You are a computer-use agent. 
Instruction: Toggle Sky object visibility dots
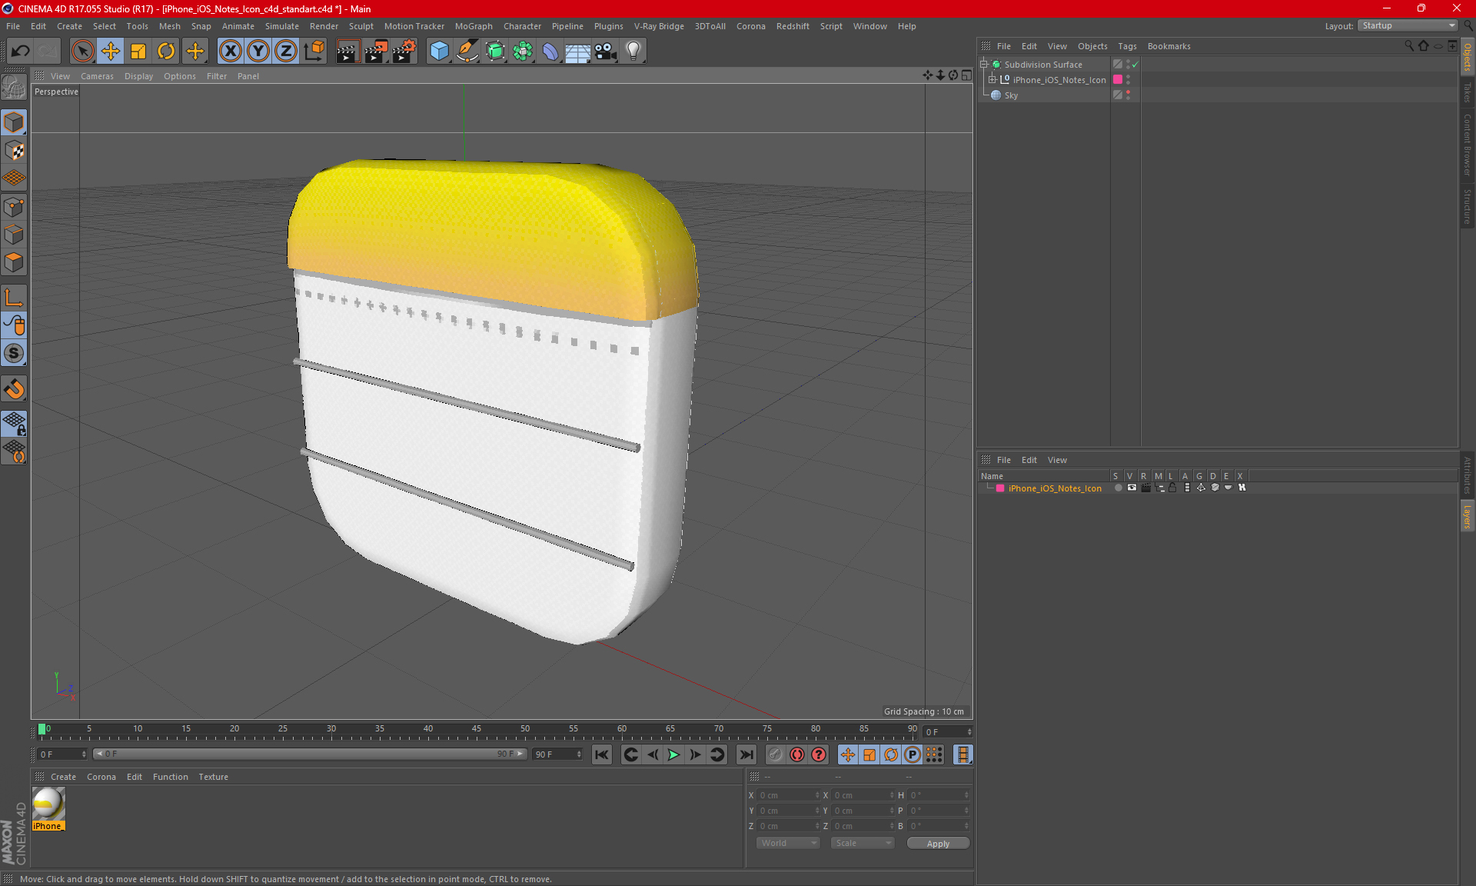tap(1128, 95)
